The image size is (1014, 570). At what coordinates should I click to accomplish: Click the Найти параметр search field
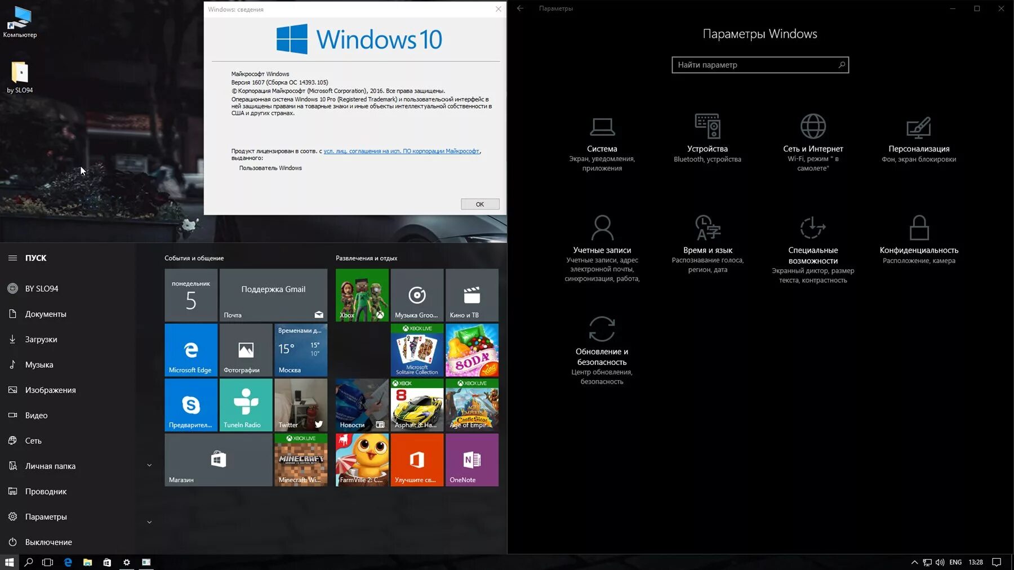click(760, 65)
